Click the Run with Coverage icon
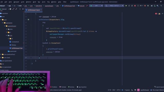The image size is (164, 92). [x=138, y=6]
